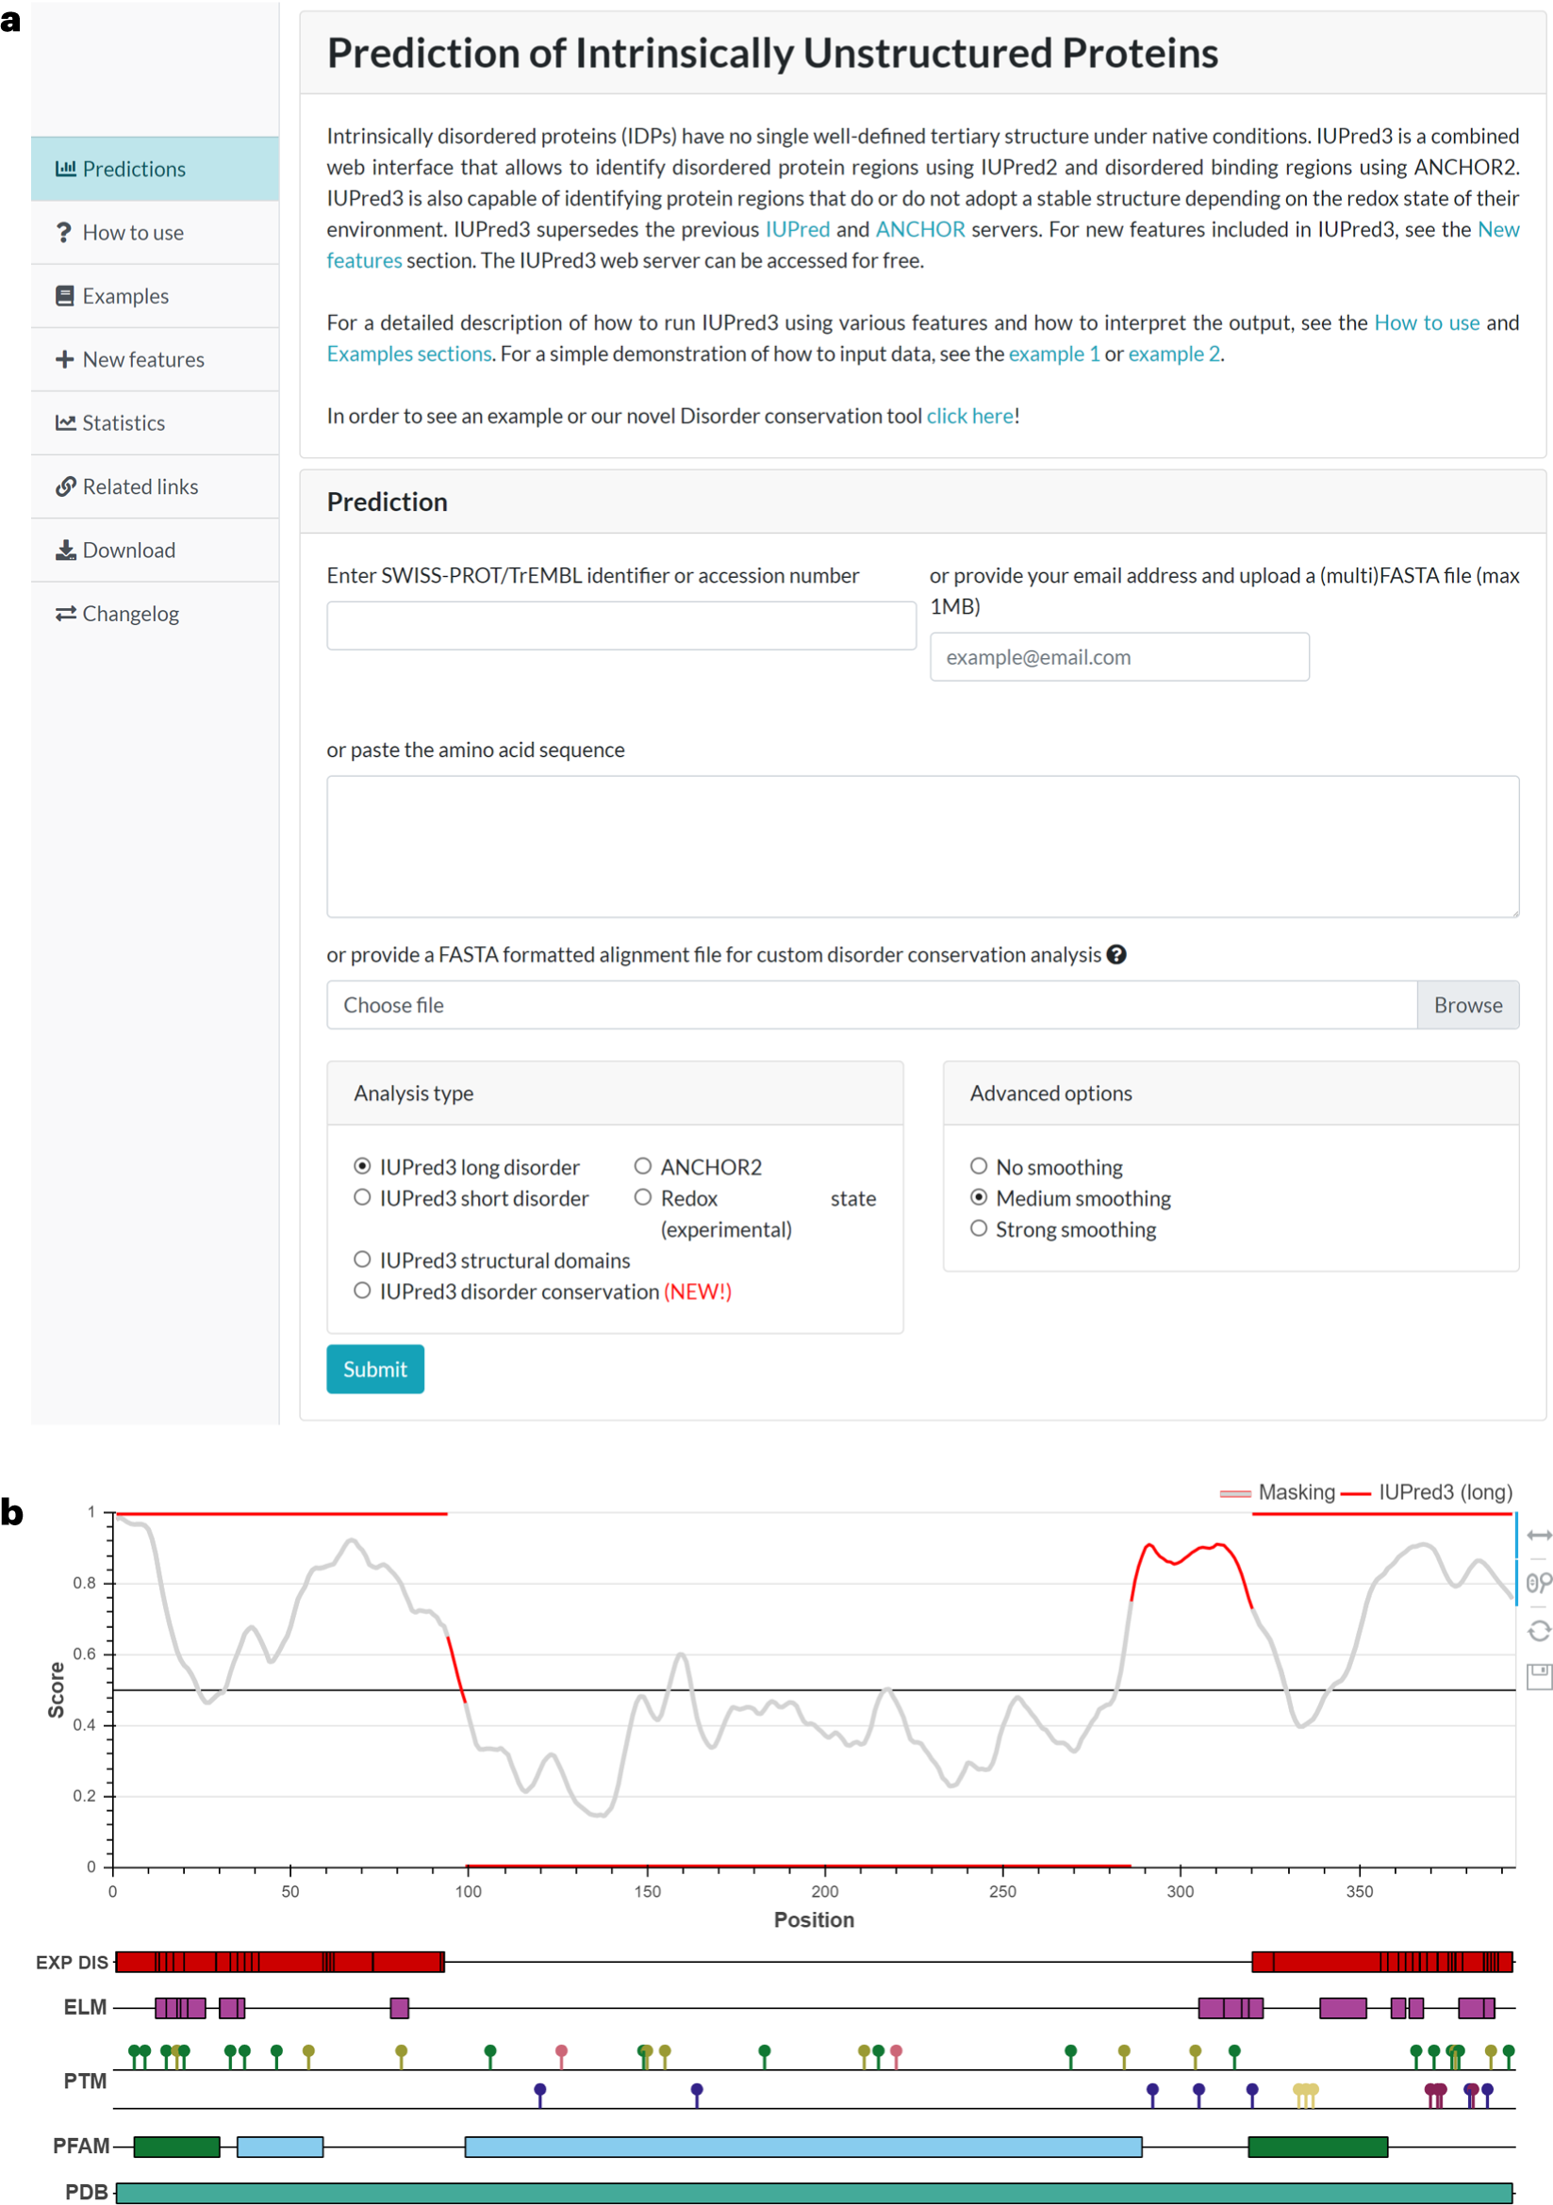The height and width of the screenshot is (2205, 1553).
Task: Click the line chart icon beside Statistics
Action: tap(65, 422)
